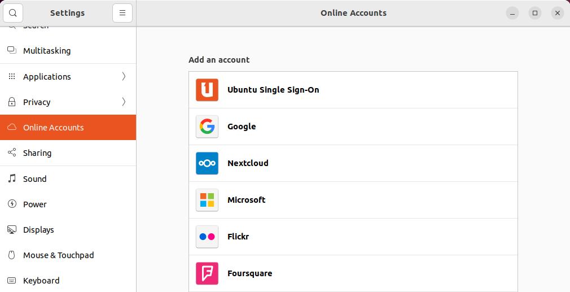Viewport: 570px width, 292px height.
Task: Click the Sound music note icon
Action: coord(12,178)
